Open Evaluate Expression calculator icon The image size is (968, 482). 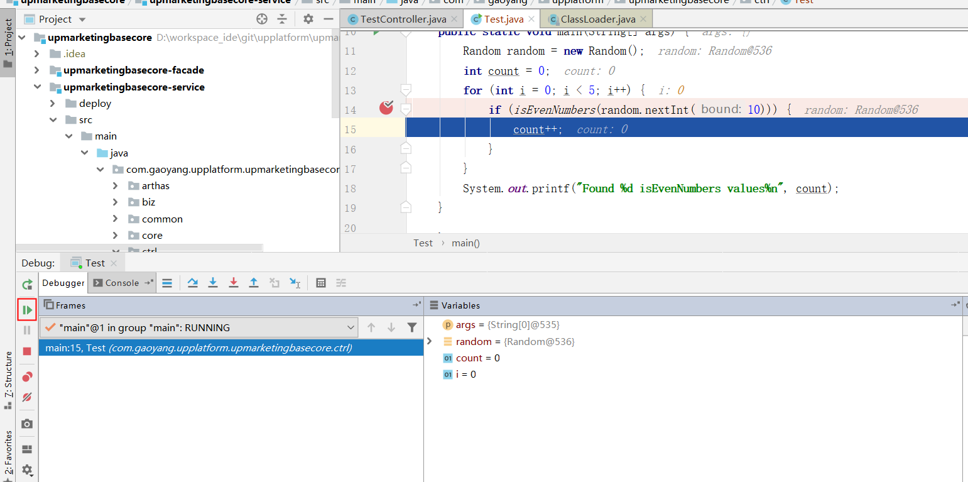click(321, 283)
